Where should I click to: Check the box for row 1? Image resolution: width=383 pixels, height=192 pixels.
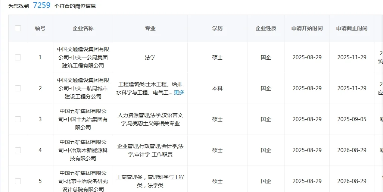coord(18,57)
